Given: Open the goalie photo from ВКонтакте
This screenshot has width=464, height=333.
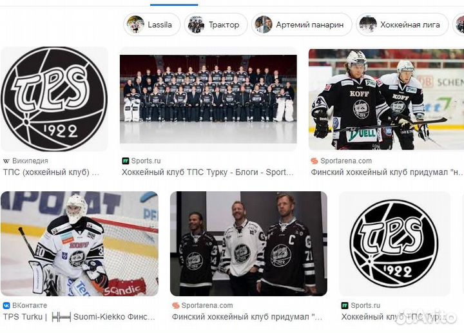Looking at the screenshot, I should [x=79, y=243].
